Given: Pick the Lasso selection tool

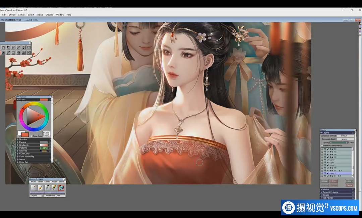Looking at the screenshot, I should click(x=13, y=48).
